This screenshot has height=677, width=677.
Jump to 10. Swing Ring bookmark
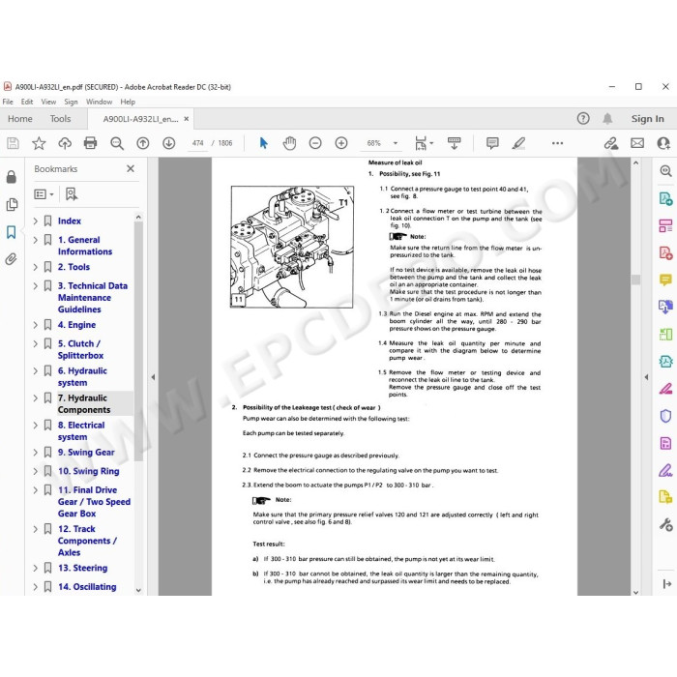pos(89,472)
